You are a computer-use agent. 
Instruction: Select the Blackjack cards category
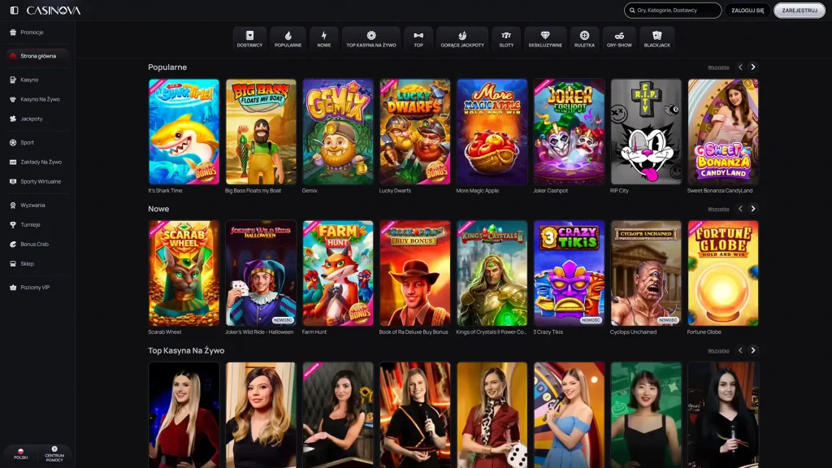tap(656, 39)
